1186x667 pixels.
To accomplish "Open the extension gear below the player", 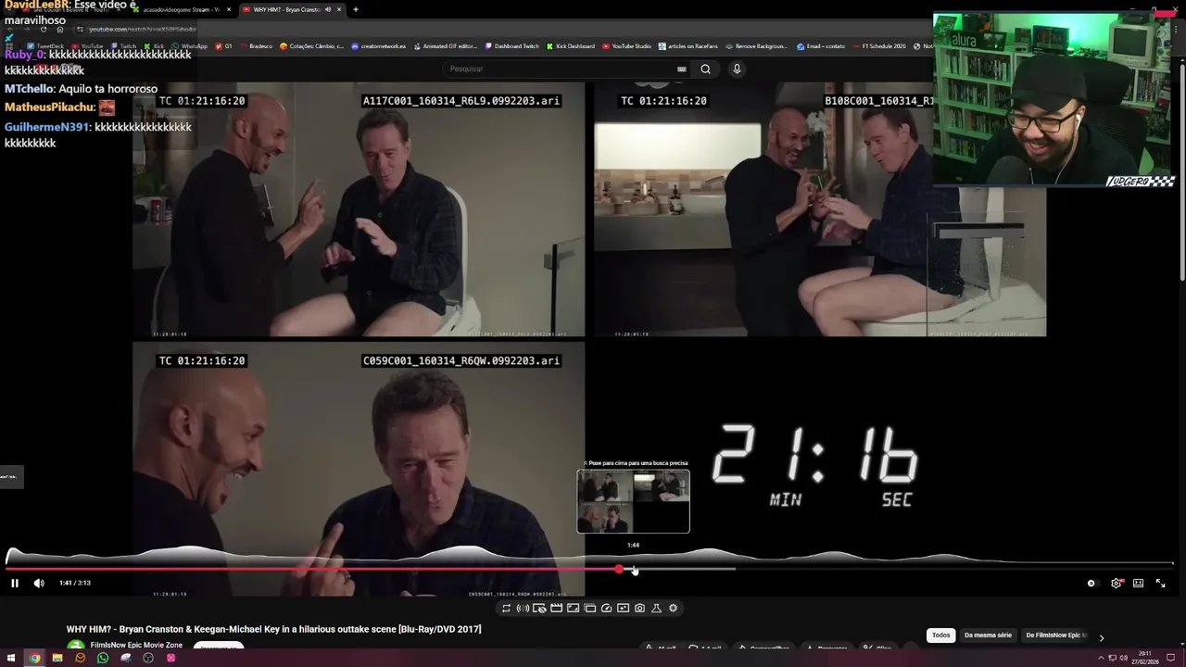I will tap(673, 609).
